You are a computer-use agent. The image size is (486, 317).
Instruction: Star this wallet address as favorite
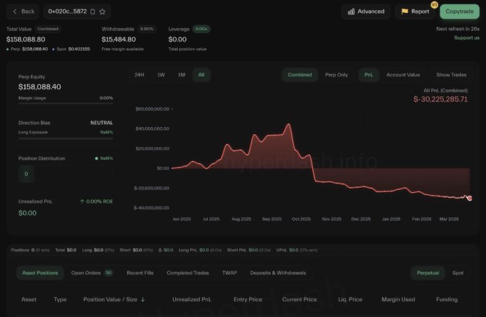point(103,11)
